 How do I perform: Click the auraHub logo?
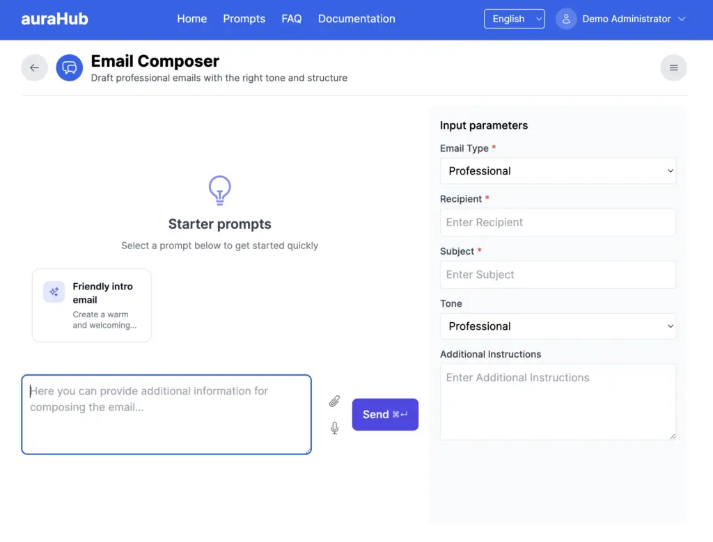(54, 19)
